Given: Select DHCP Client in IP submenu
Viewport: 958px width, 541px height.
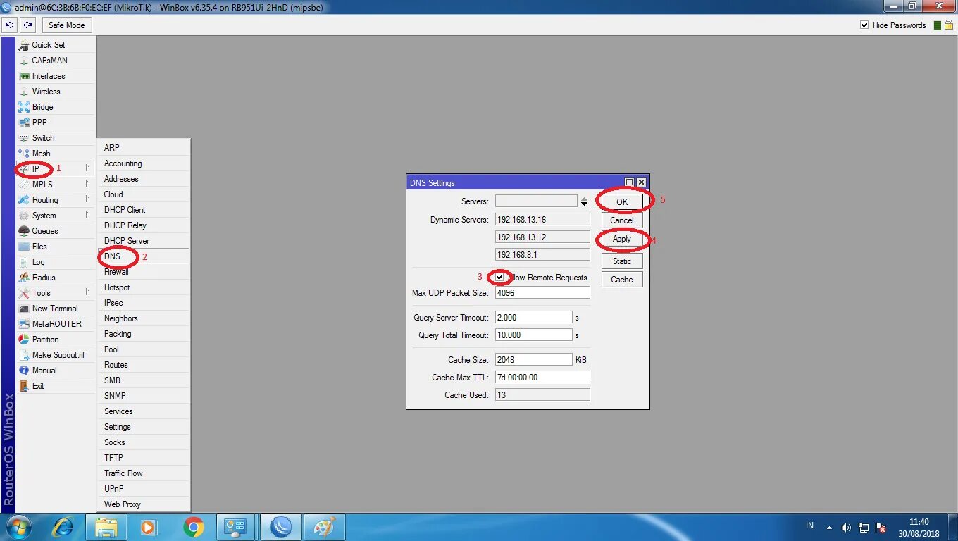Looking at the screenshot, I should [x=144, y=209].
